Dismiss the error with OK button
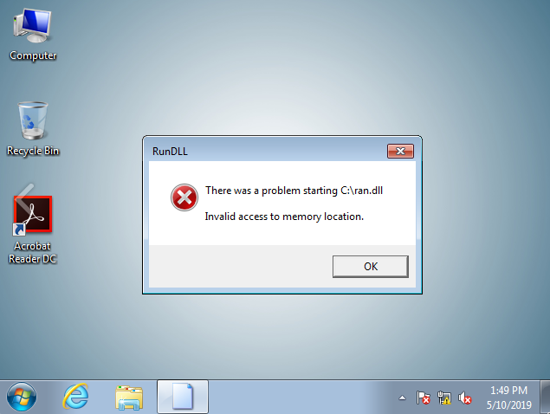 tap(371, 267)
